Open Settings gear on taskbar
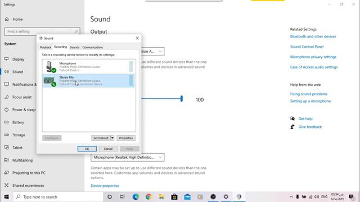 coord(226,197)
